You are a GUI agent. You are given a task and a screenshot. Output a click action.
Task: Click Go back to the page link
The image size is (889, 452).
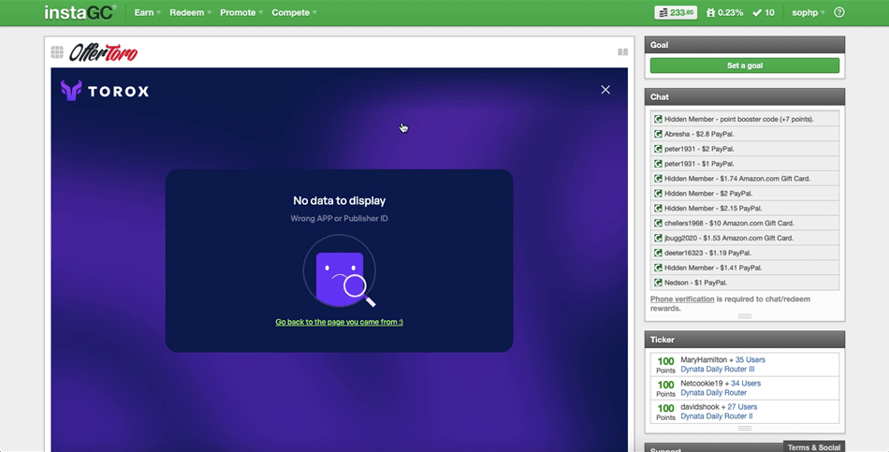339,322
